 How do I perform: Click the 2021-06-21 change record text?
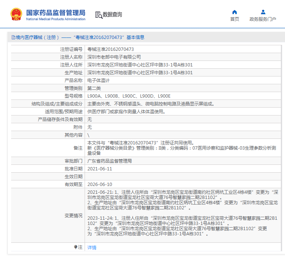click(183, 200)
